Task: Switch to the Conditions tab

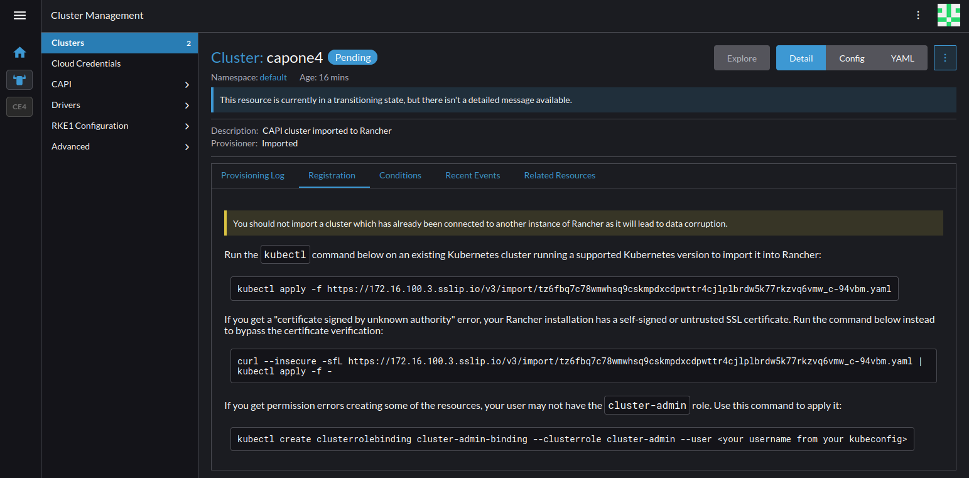Action: click(x=400, y=175)
